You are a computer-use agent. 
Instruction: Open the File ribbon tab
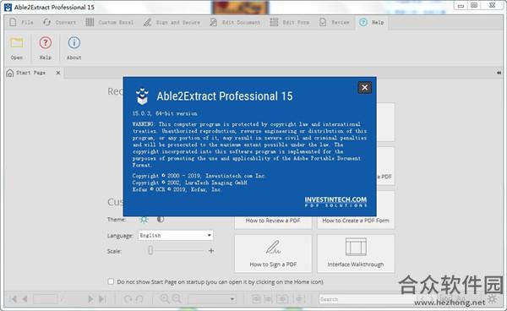click(21, 22)
